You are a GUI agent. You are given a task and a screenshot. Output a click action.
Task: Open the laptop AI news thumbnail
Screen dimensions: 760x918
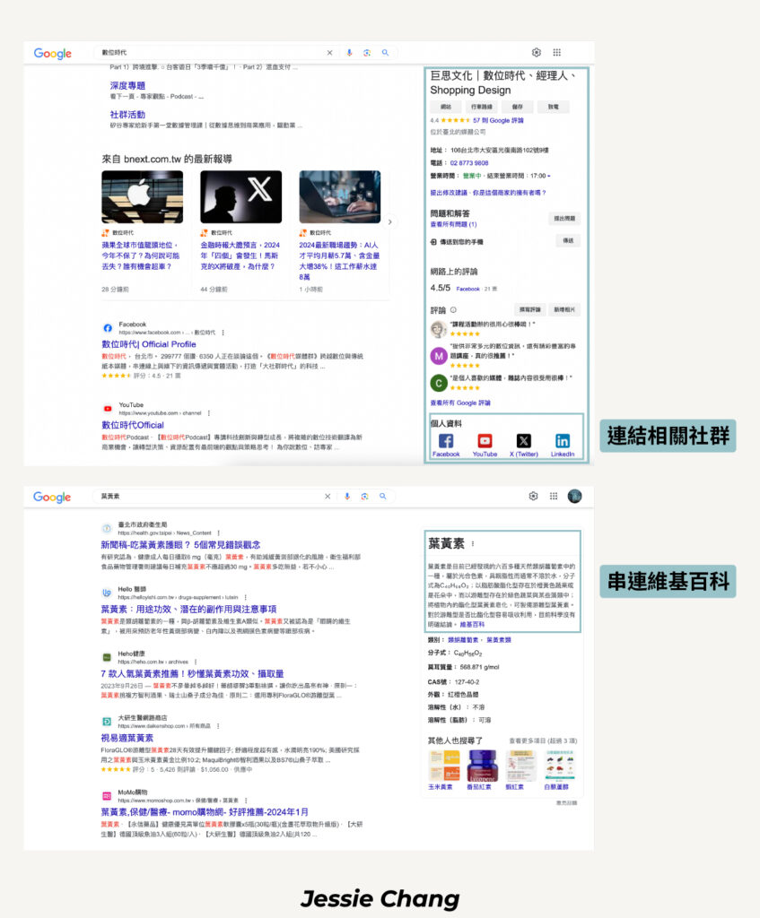(x=340, y=196)
